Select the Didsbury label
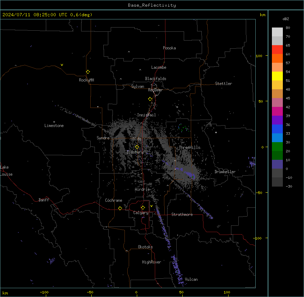Viewport: 304px width, 297px height. point(135,152)
